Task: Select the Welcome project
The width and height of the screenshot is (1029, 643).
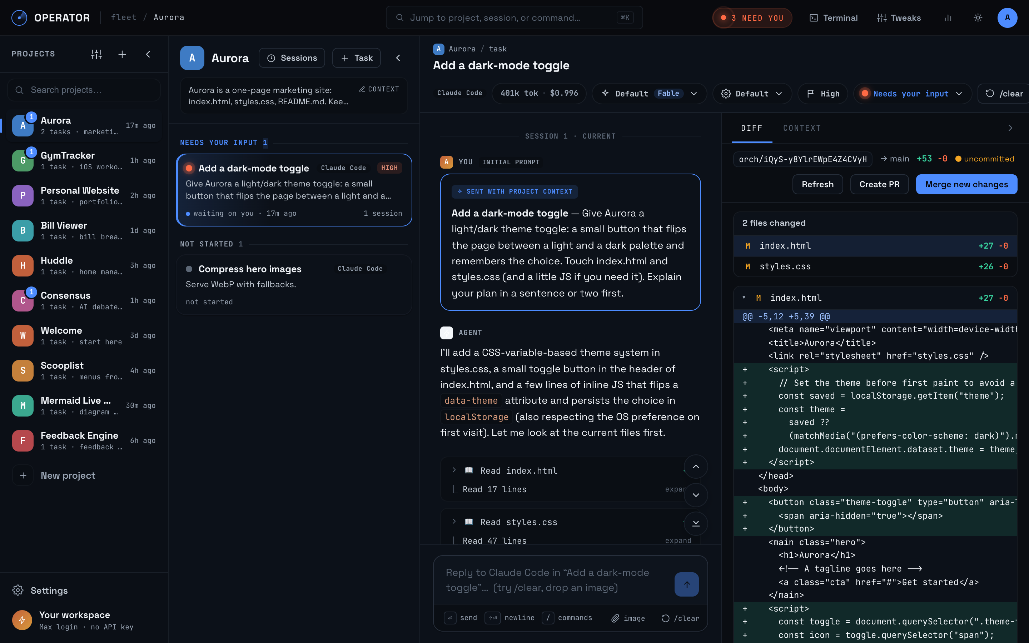Action: [84, 335]
